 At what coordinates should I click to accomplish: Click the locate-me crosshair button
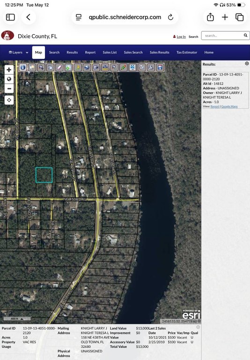[x=9, y=100]
